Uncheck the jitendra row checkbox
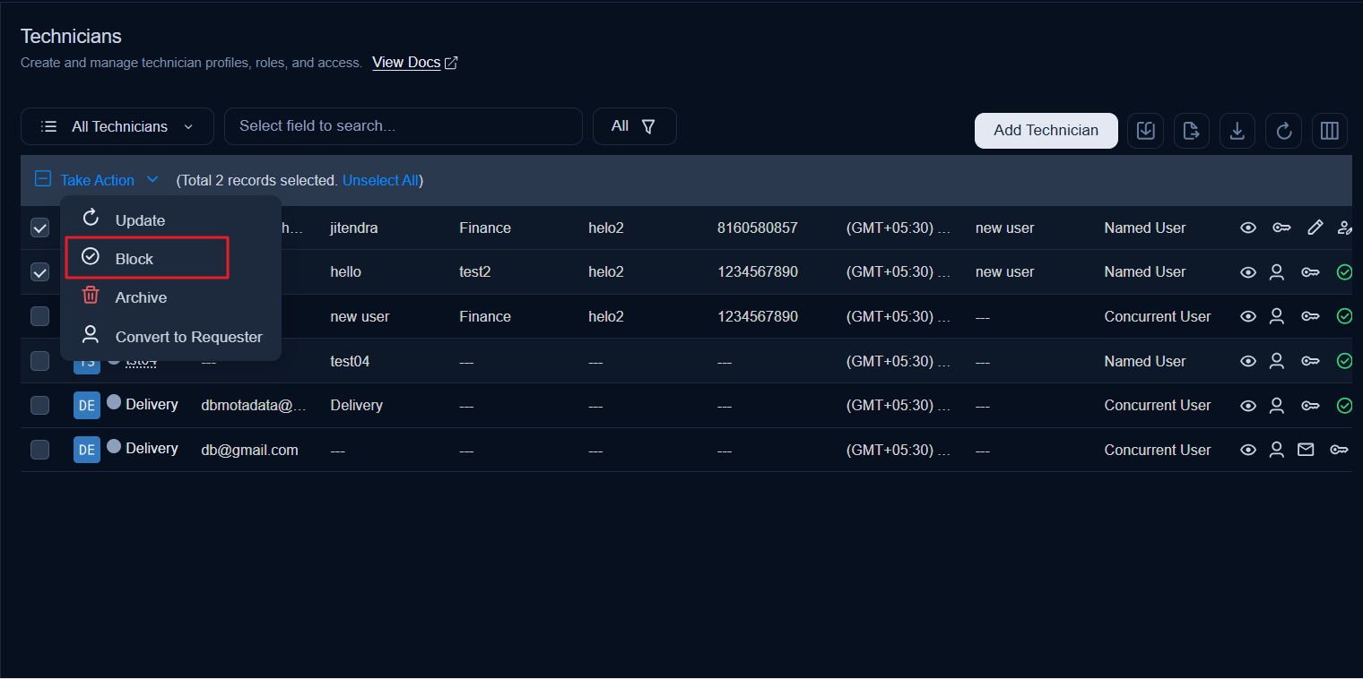Viewport: 1363px width, 679px height. (x=40, y=228)
